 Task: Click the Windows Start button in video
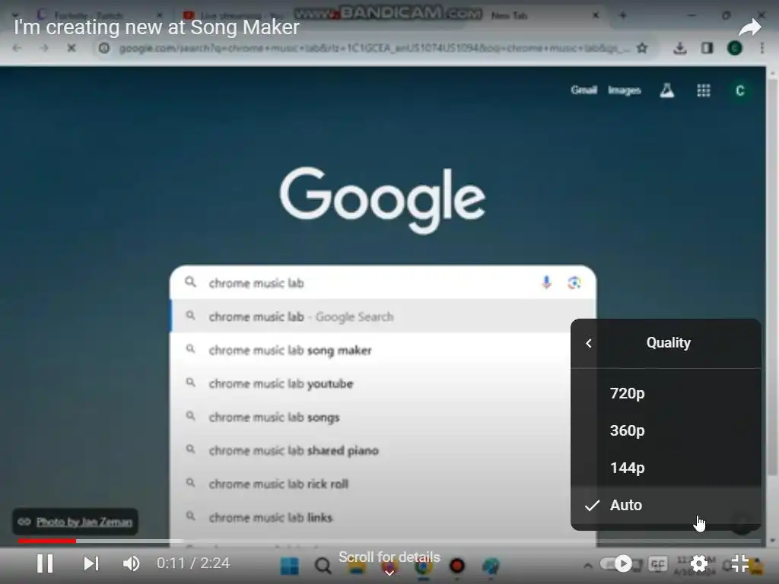[x=290, y=566]
